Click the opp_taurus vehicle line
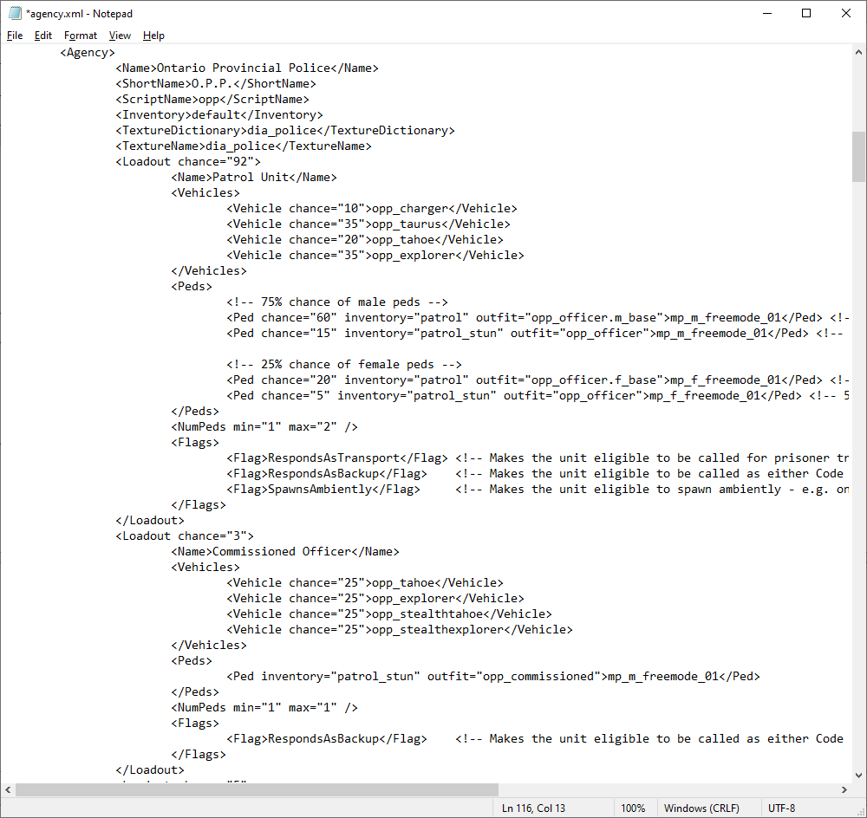Image resolution: width=867 pixels, height=818 pixels. tap(368, 224)
